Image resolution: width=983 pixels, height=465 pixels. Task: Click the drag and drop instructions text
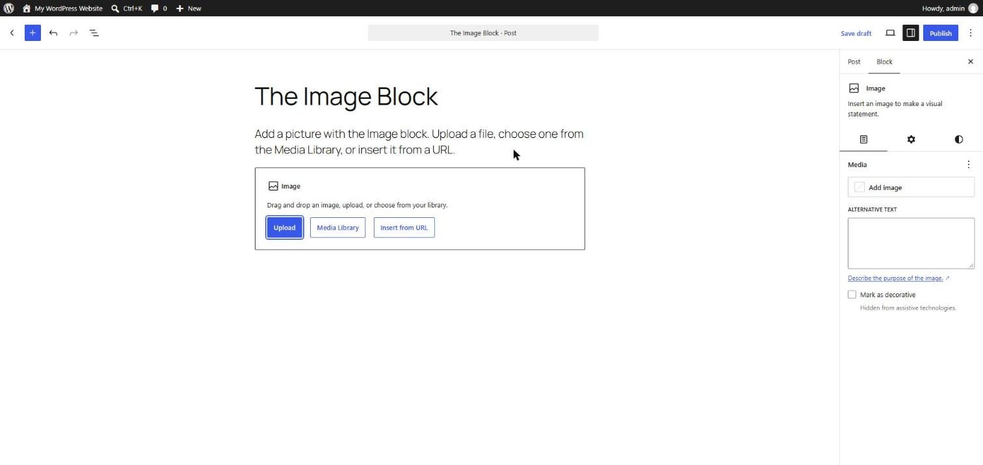[x=357, y=205]
